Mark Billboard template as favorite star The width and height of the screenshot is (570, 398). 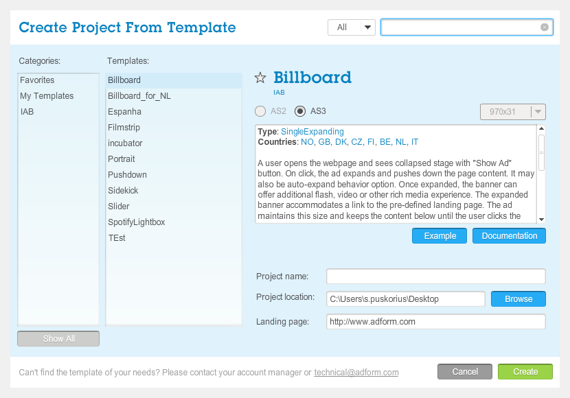tap(260, 78)
